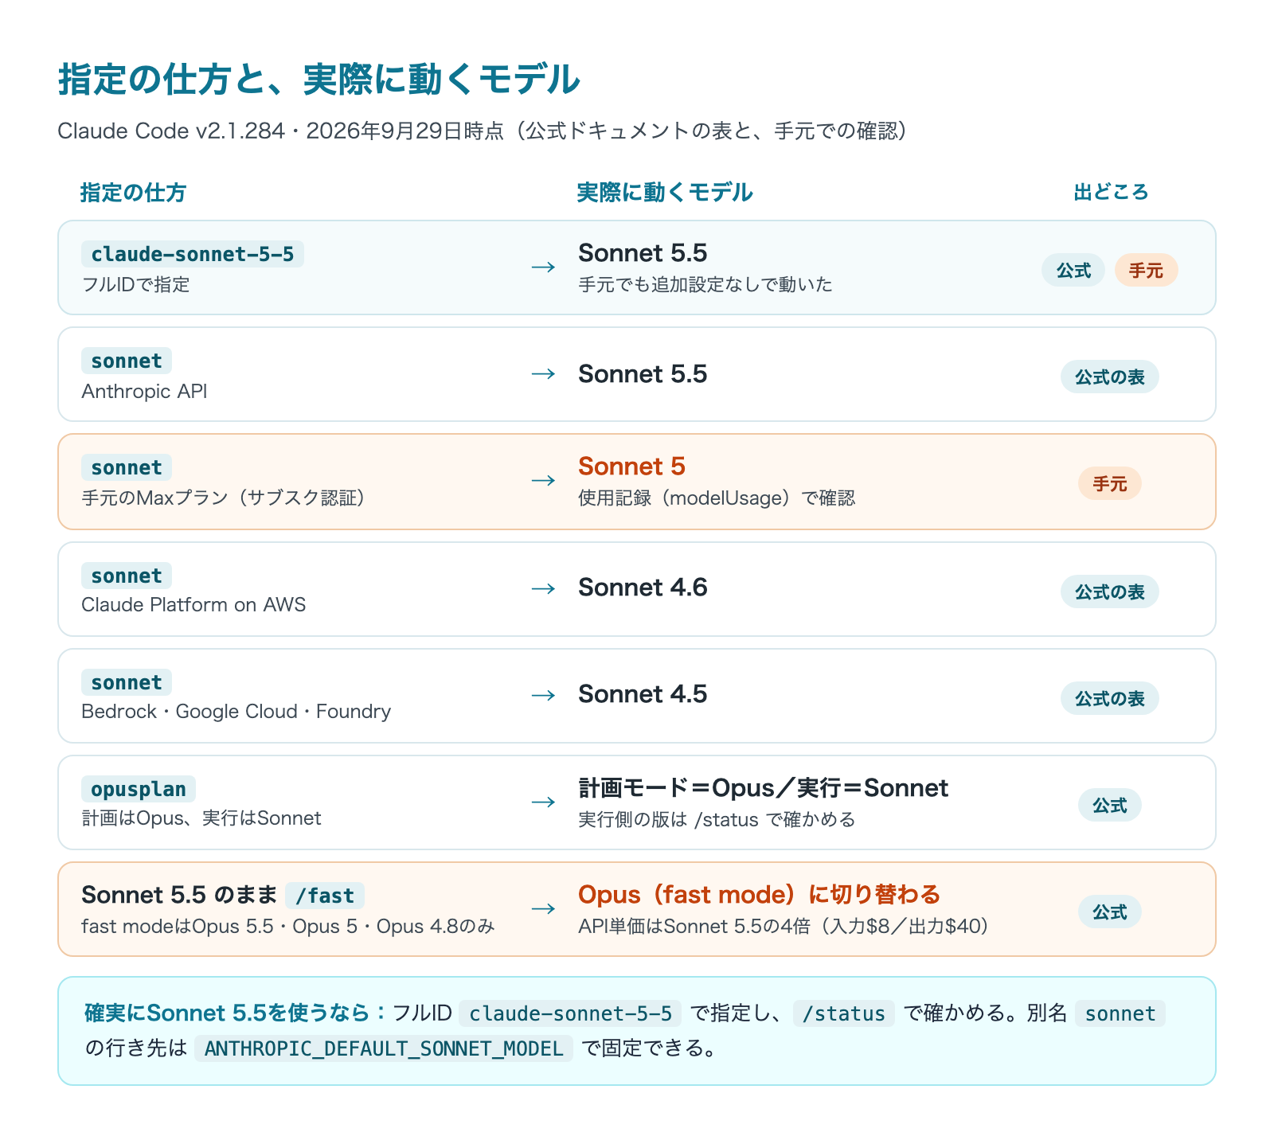Viewport: 1274px width, 1140px height.
Task: Click the bold text "確実にSonnet 5.5を使うなら："
Action: pos(236,1013)
